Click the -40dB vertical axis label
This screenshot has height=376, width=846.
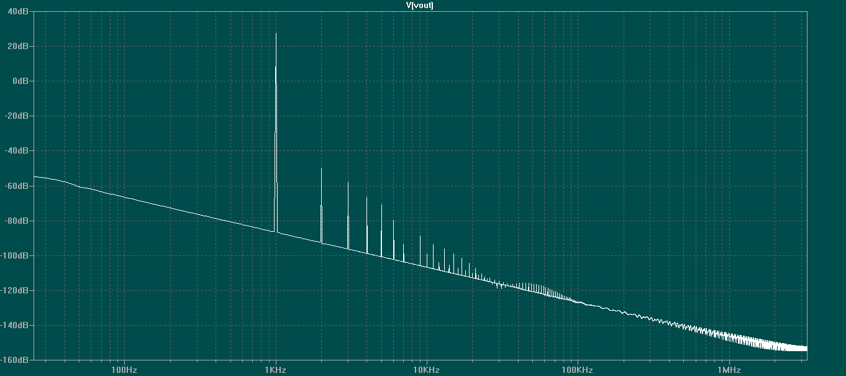[18, 150]
